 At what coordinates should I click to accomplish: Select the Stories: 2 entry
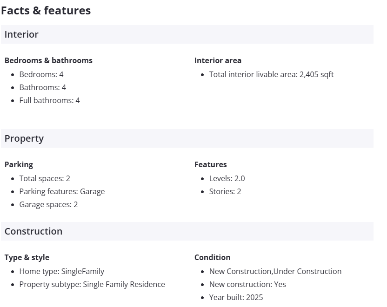[x=225, y=191]
